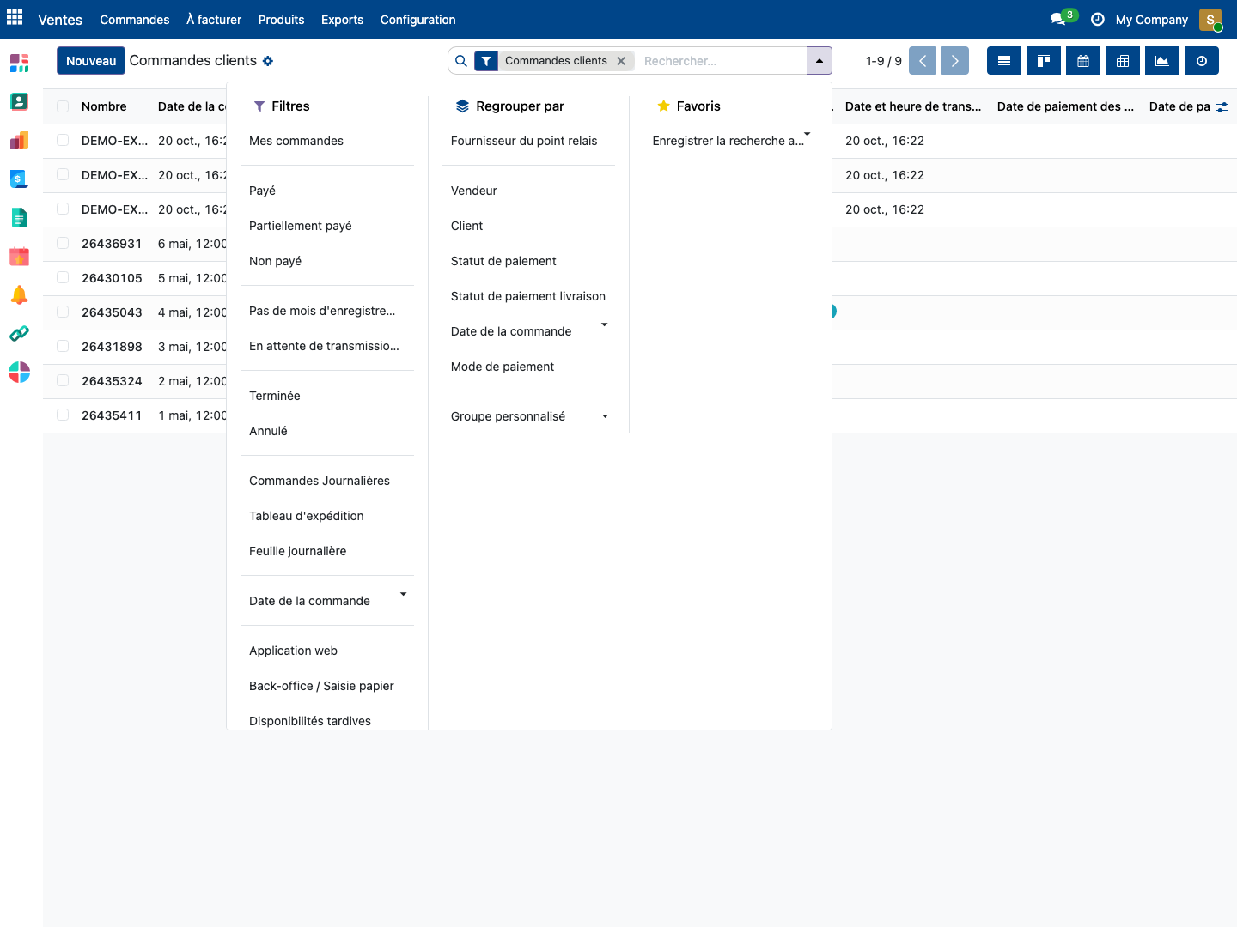Open the dollar invoice app in sidebar

(x=19, y=179)
